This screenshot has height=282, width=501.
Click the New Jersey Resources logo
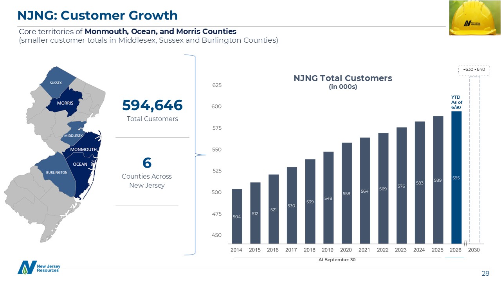(x=39, y=268)
